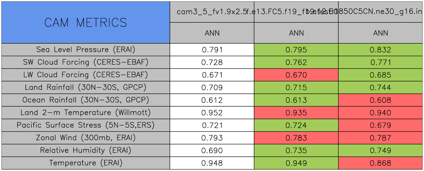
Task: Click the green 0.832 Sea Level Pressure cell
Action: (x=380, y=50)
